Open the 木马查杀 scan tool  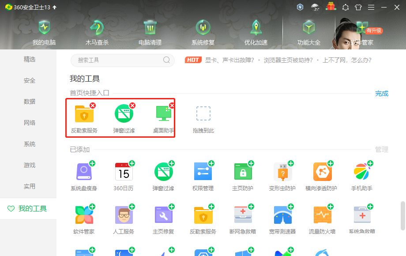(96, 31)
